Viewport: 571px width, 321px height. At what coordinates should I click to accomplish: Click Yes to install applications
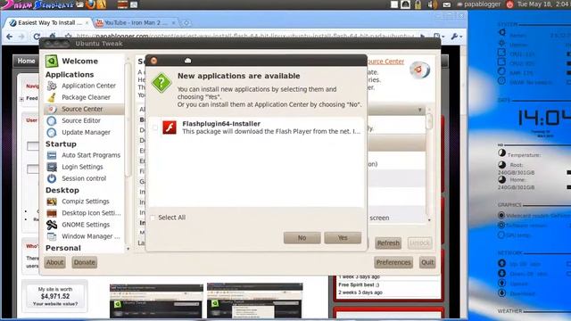click(x=343, y=238)
